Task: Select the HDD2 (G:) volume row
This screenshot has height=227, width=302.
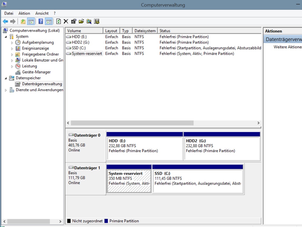Action: pyautogui.click(x=163, y=42)
